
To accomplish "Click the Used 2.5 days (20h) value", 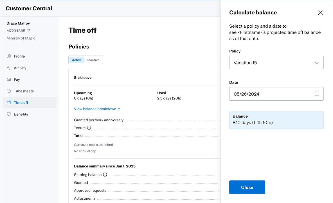I will [x=169, y=98].
